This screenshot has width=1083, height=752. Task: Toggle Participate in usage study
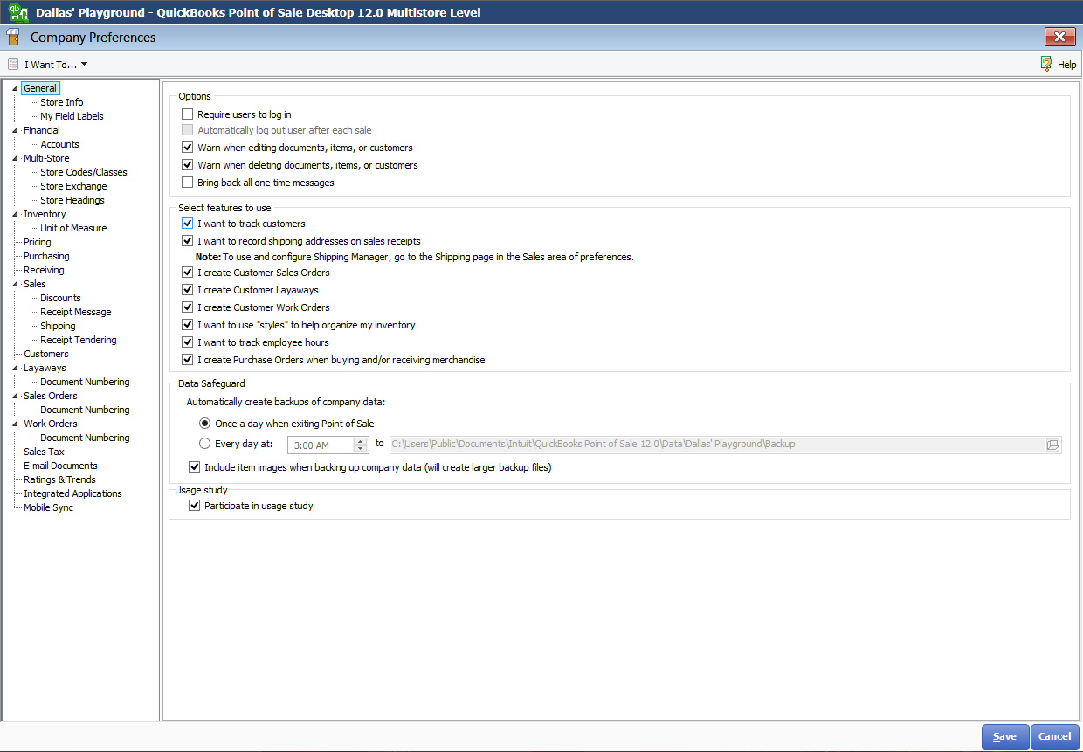point(194,506)
